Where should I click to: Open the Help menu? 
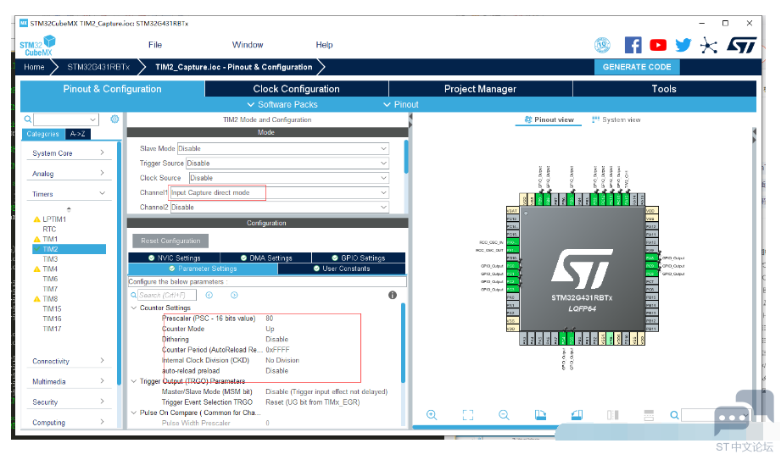(x=324, y=45)
